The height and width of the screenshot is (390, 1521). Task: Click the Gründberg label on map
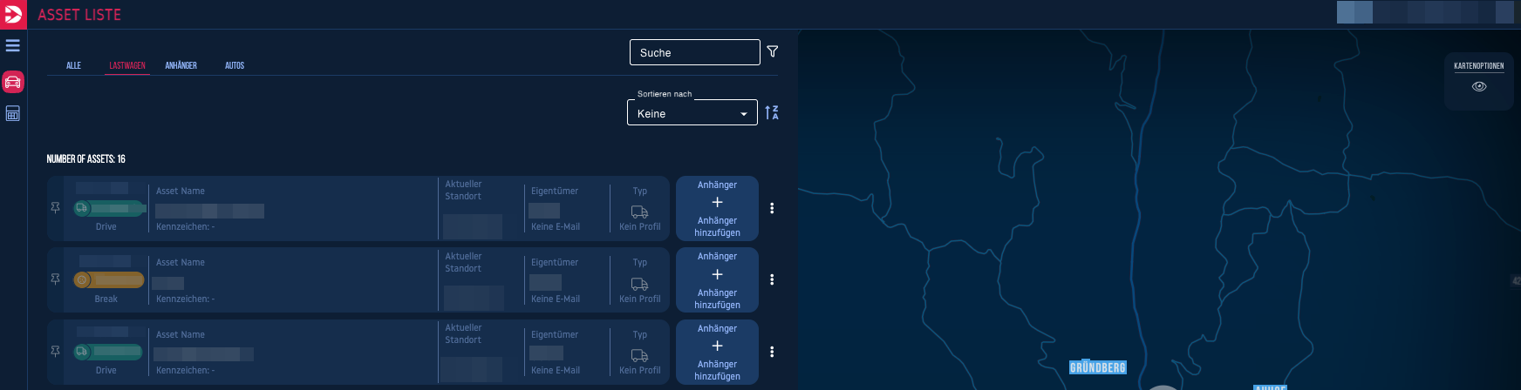coord(1097,368)
